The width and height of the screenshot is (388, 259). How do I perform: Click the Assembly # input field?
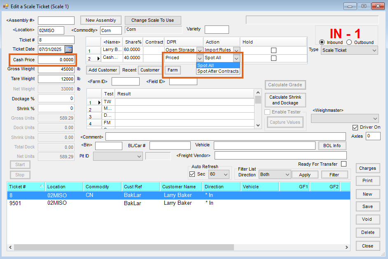tap(56, 21)
